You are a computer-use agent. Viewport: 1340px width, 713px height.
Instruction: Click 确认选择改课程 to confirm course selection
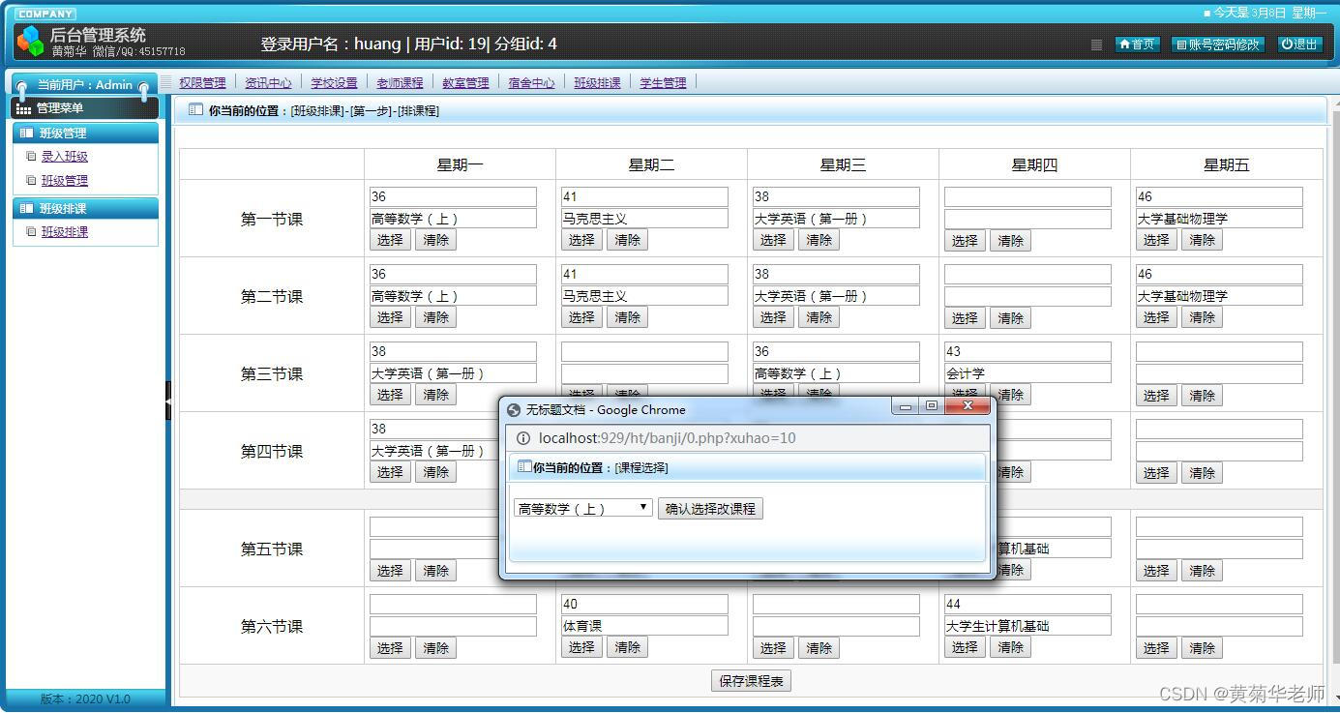[710, 508]
